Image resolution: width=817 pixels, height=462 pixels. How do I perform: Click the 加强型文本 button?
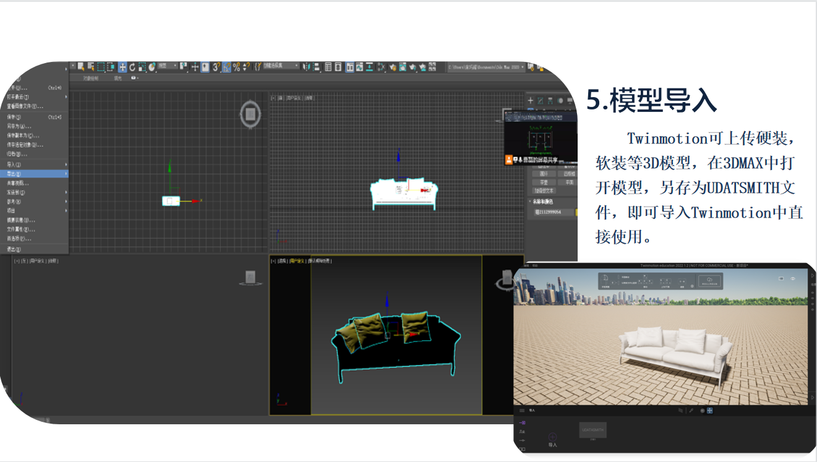(544, 190)
